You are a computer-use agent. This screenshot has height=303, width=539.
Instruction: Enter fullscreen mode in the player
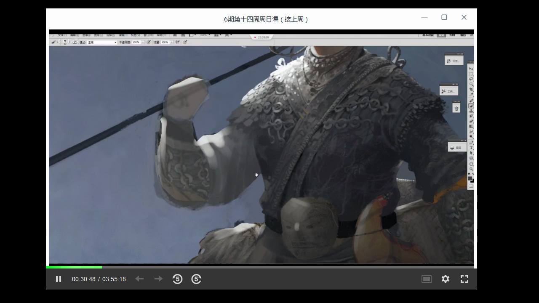[x=464, y=279]
